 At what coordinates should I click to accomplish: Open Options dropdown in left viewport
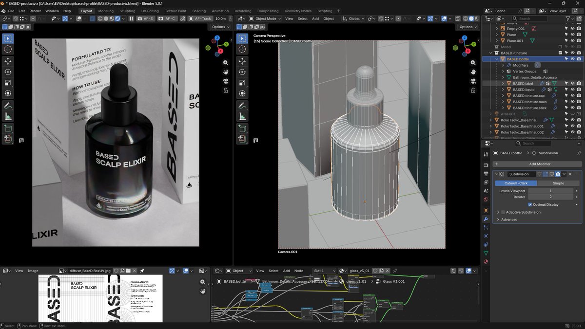[220, 27]
